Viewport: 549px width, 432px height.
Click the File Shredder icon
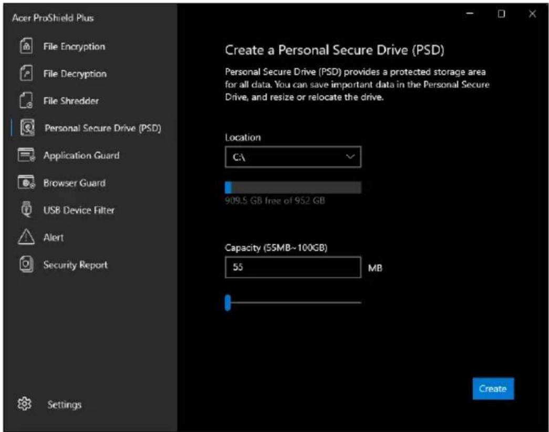[26, 100]
